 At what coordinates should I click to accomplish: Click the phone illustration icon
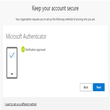click(12, 63)
